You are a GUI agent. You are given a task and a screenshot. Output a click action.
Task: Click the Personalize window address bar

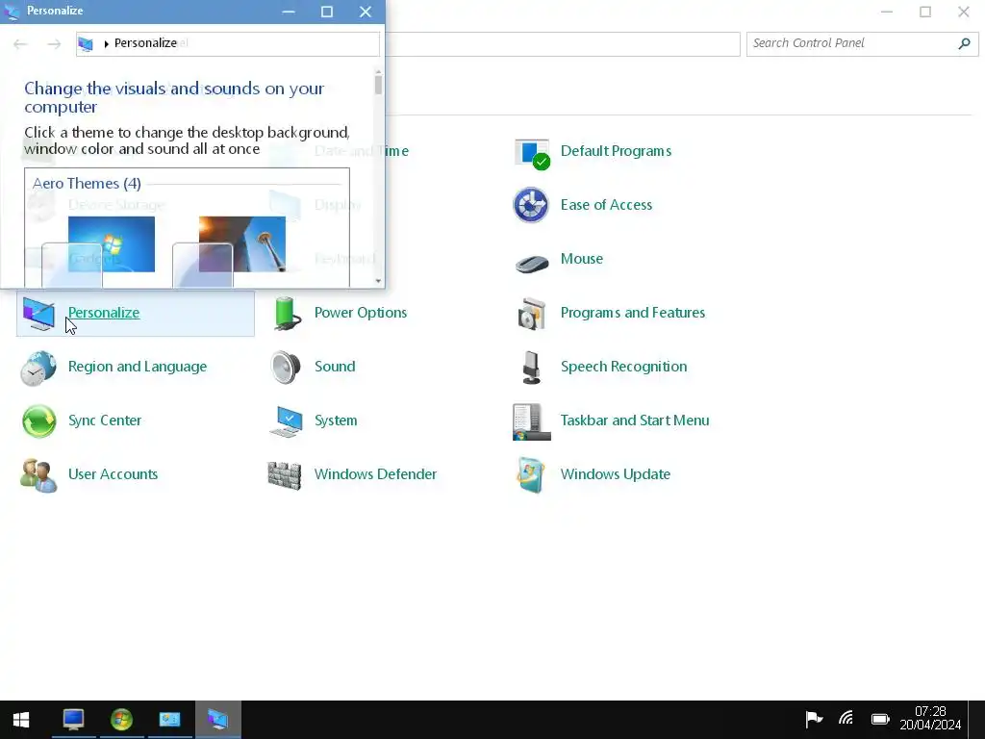tap(227, 43)
